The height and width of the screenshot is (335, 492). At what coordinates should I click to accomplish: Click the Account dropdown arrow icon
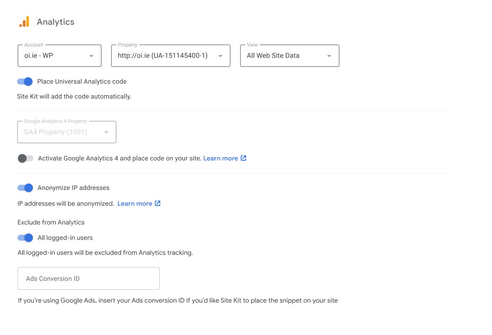[91, 56]
